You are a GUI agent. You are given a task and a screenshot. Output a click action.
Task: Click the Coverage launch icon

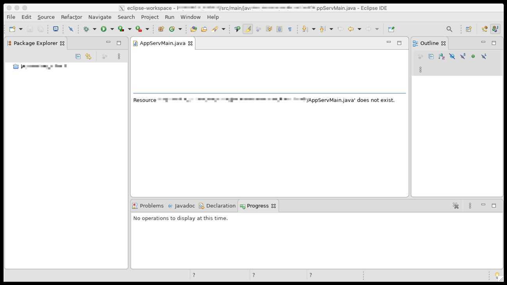point(121,29)
